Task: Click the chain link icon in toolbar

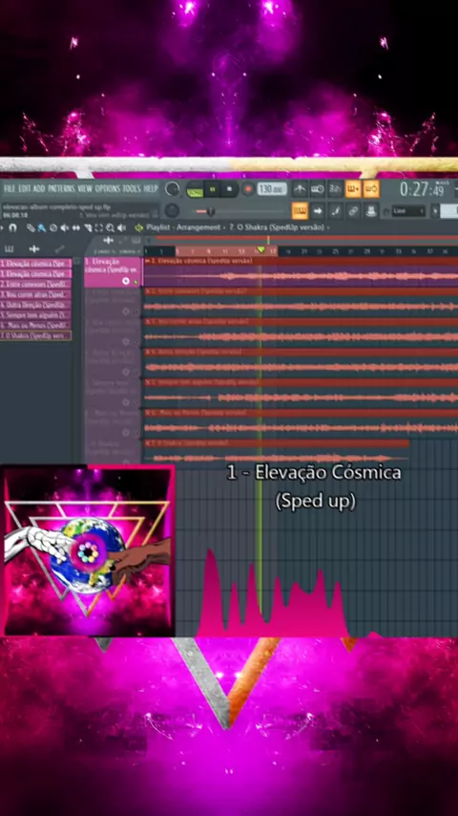Action: (x=353, y=211)
